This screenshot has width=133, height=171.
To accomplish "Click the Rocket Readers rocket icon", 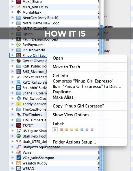I will tap(19, 77).
